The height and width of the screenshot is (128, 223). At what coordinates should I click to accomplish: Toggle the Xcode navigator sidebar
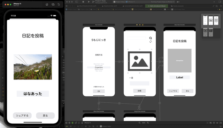point(77,2)
